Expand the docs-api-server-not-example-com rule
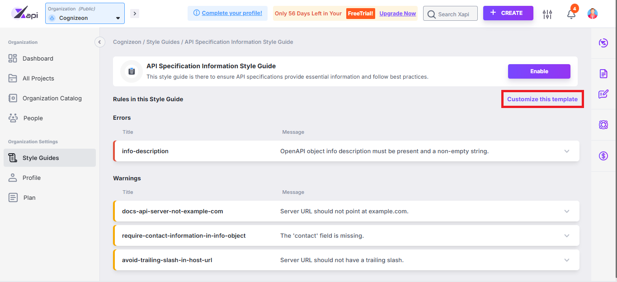617x282 pixels. coord(567,211)
